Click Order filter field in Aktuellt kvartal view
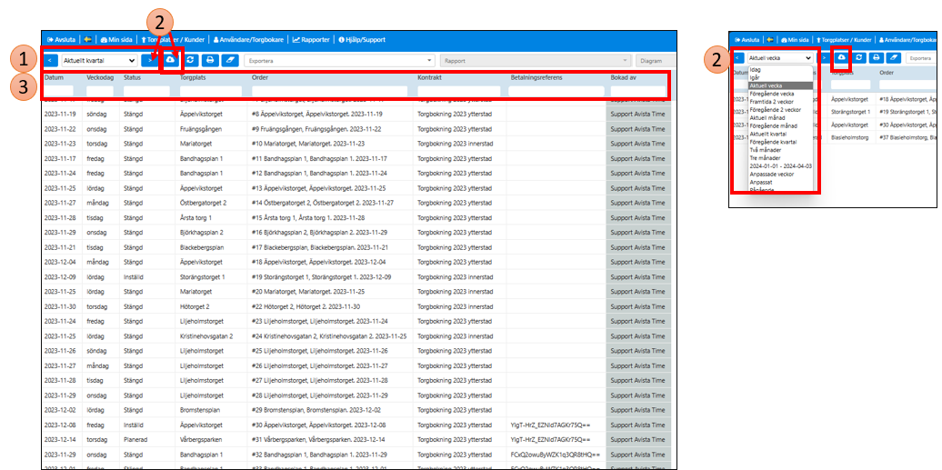The image size is (942, 470). click(x=329, y=91)
